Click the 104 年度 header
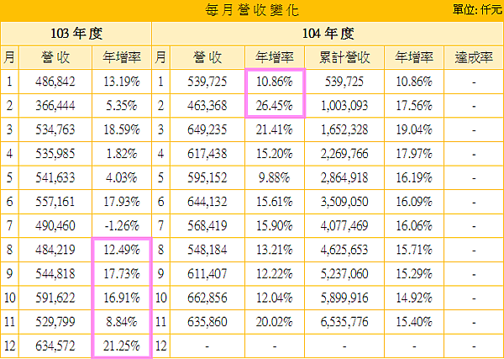The width and height of the screenshot is (504, 359). click(x=328, y=34)
